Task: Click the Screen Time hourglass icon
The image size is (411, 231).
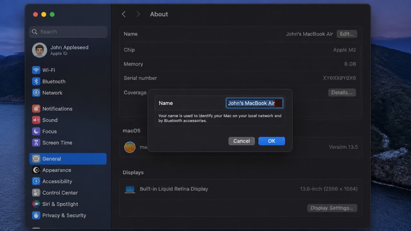Action: point(36,143)
